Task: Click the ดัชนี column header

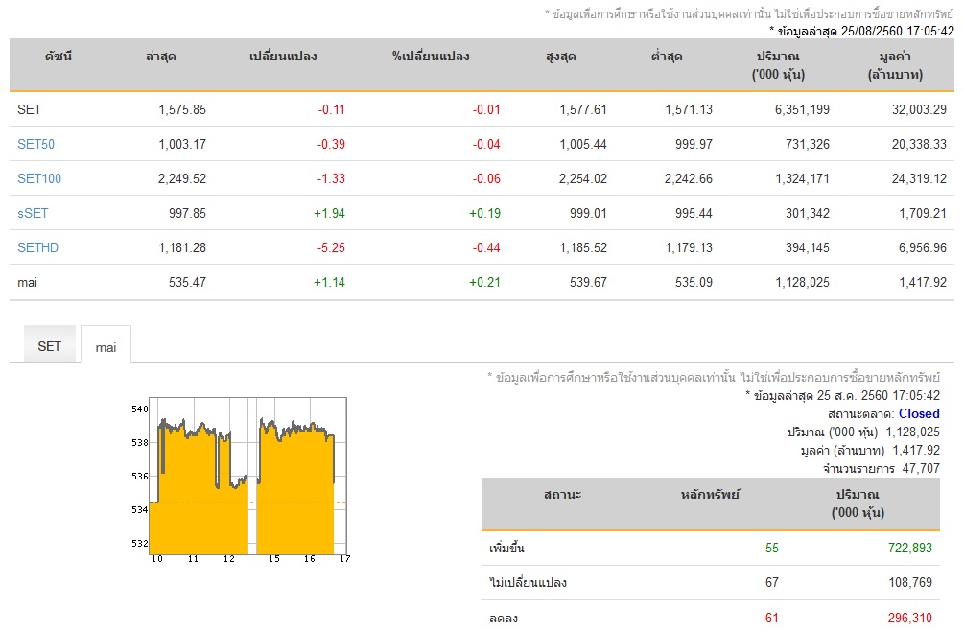Action: coord(59,56)
